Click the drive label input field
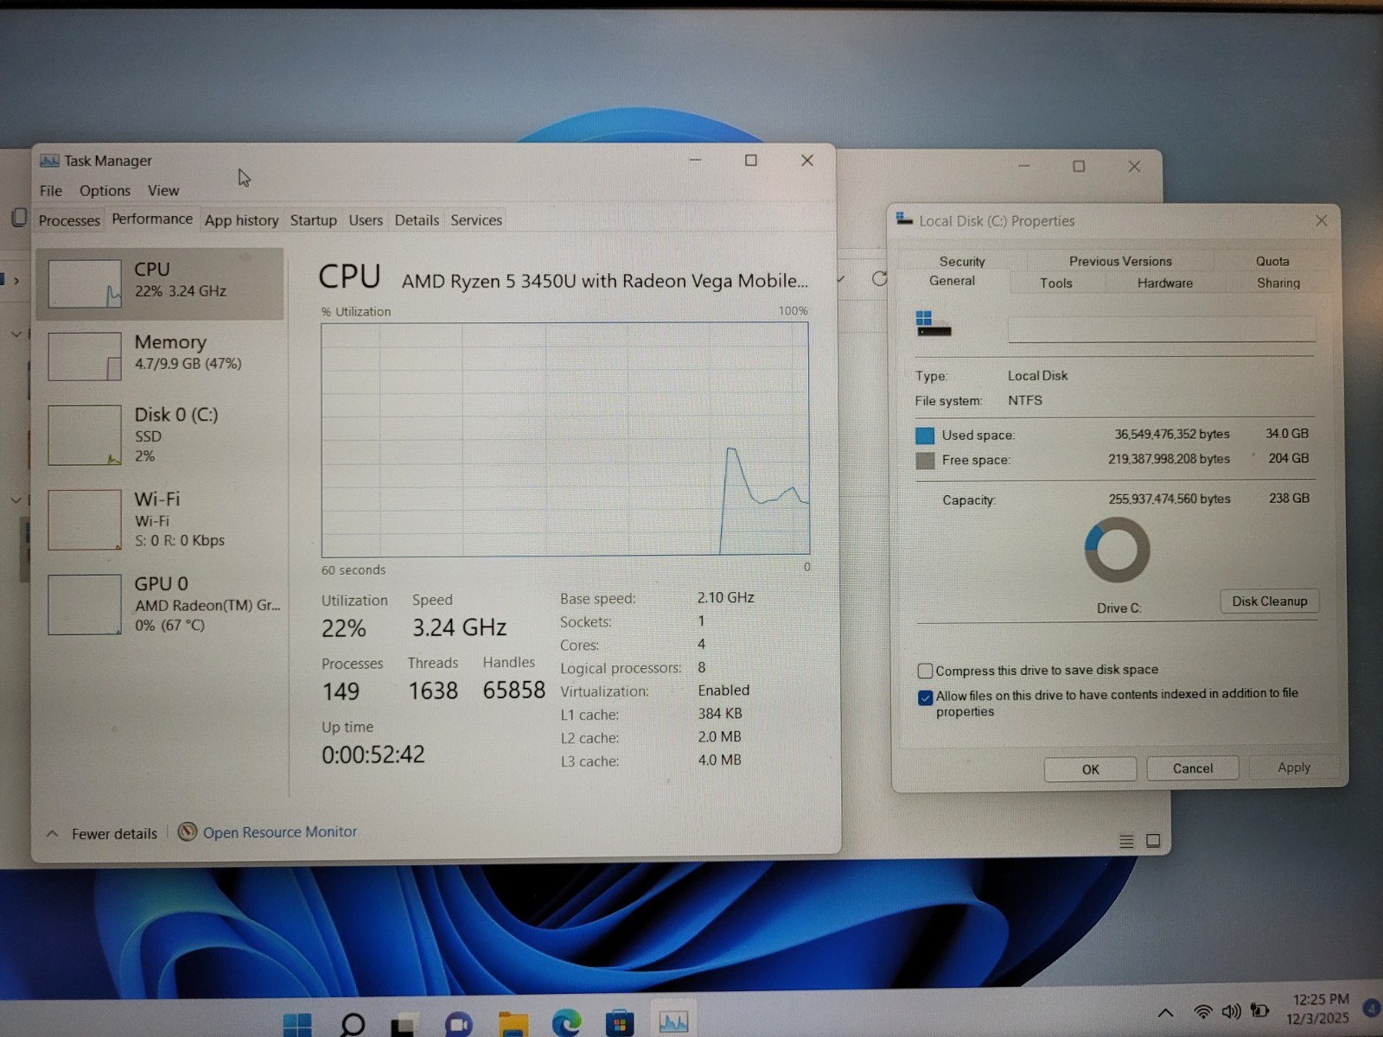The width and height of the screenshot is (1383, 1037). click(1162, 328)
